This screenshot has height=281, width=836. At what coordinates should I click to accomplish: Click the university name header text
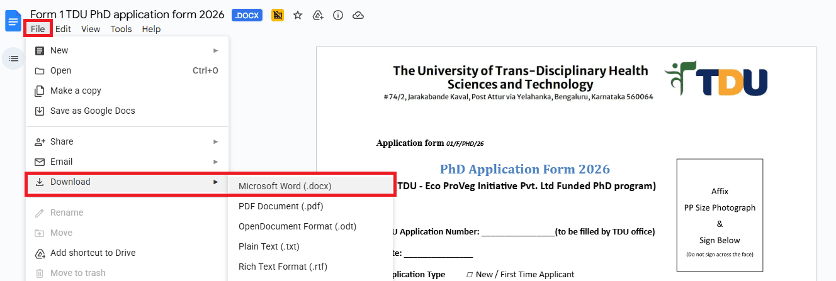(520, 77)
